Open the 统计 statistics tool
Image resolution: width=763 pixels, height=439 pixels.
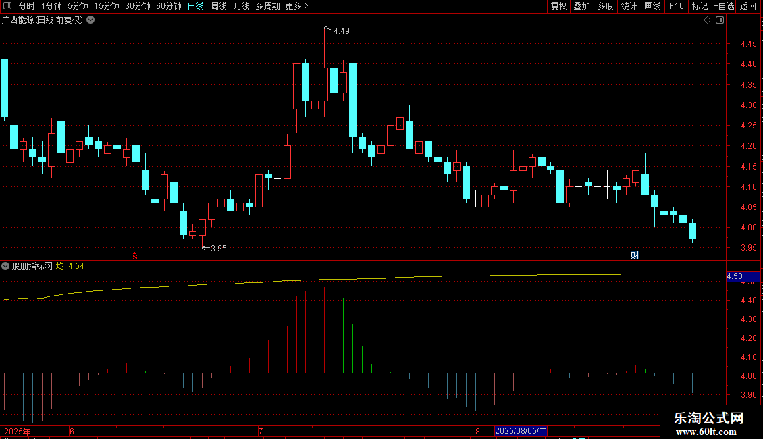pyautogui.click(x=629, y=6)
